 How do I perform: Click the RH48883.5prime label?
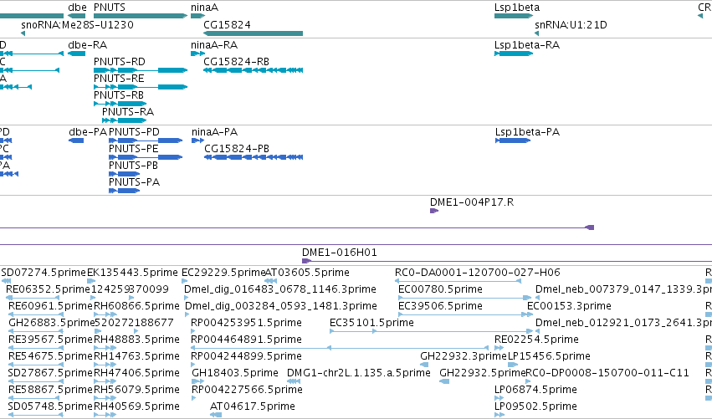coord(136,340)
